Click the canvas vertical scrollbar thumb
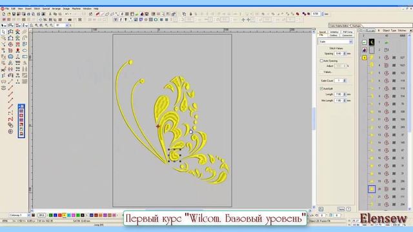Viewport: 413px width, 232px height. (314, 119)
